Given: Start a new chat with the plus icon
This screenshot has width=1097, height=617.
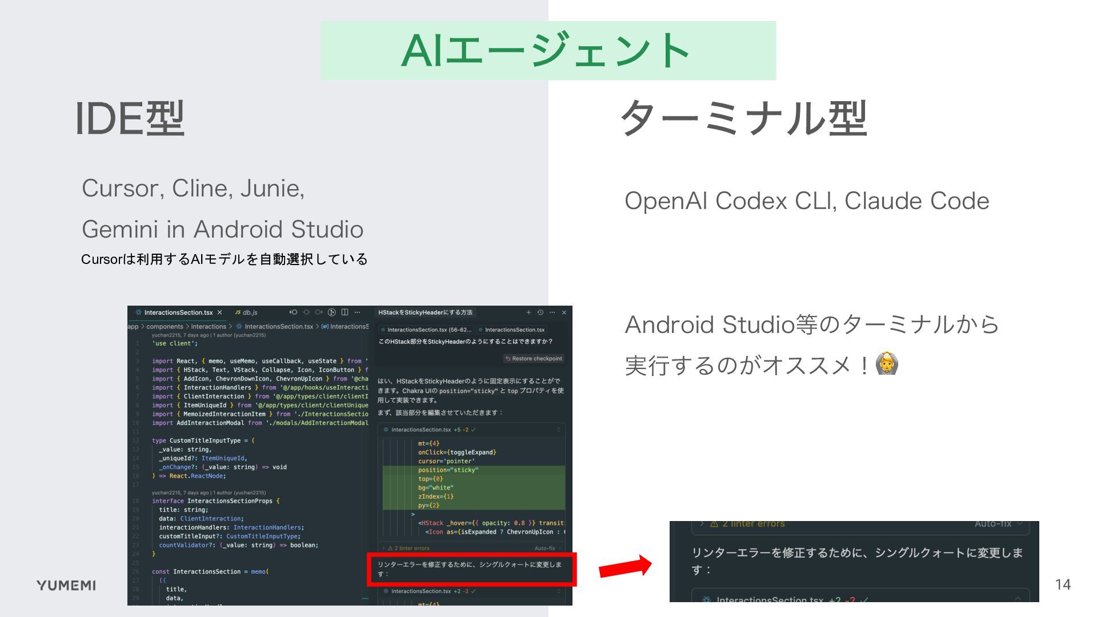Looking at the screenshot, I should pyautogui.click(x=529, y=312).
